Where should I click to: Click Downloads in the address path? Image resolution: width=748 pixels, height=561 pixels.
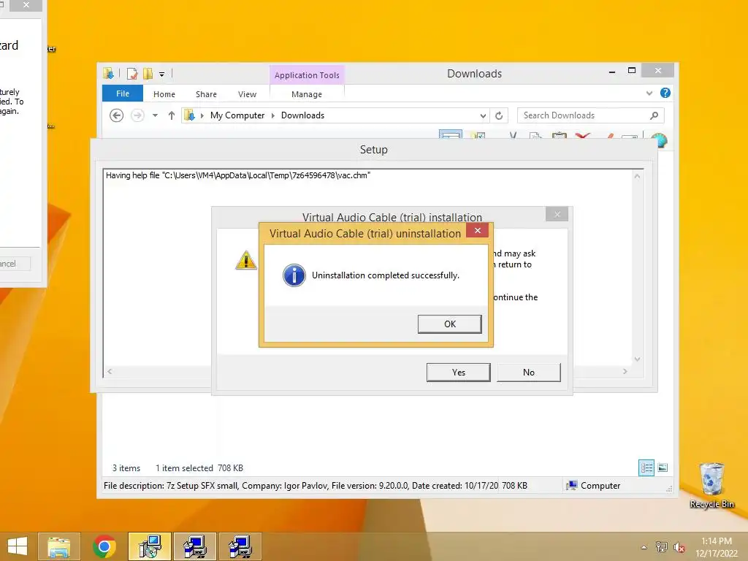point(302,115)
